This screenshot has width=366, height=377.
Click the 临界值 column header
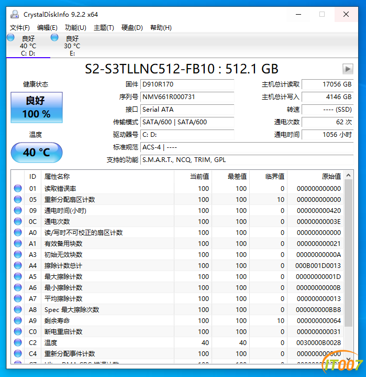tap(268, 177)
